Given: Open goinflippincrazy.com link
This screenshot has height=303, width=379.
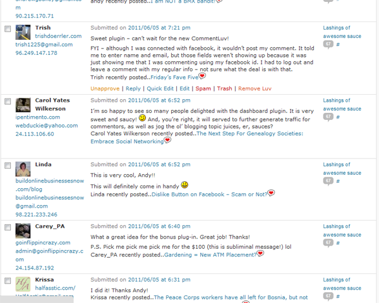Looking at the screenshot, I should coord(43,242).
